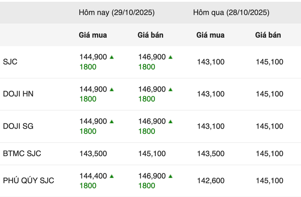301x197 pixels.
Task: Click the SJC row label
Action: (x=10, y=62)
